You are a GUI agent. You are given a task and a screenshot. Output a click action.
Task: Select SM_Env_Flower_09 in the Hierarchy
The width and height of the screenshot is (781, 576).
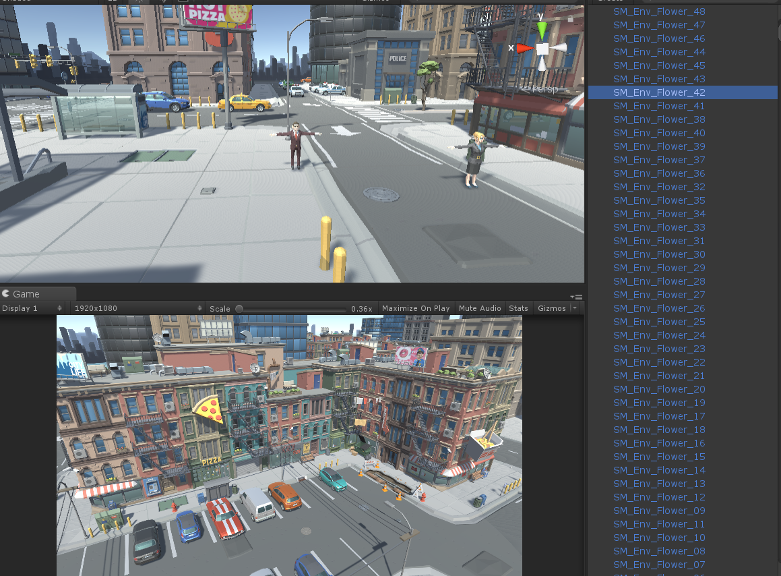tap(683, 510)
